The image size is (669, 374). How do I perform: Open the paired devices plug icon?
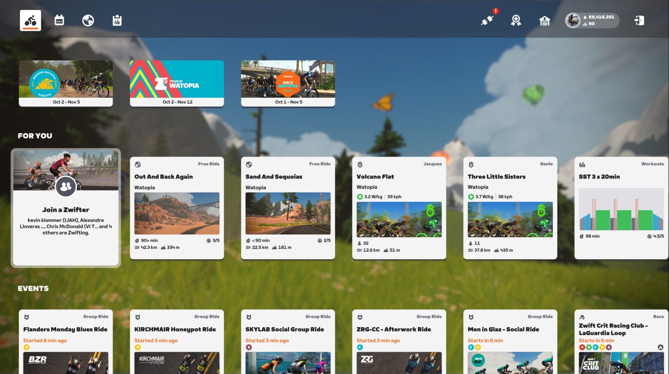[487, 20]
